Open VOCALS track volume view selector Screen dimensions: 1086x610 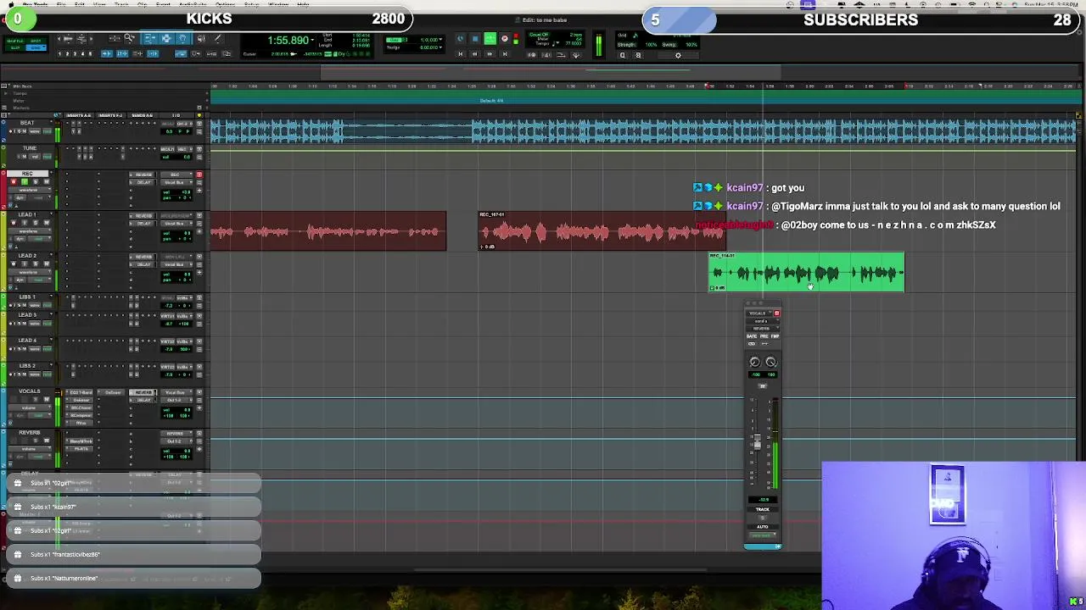(29, 408)
